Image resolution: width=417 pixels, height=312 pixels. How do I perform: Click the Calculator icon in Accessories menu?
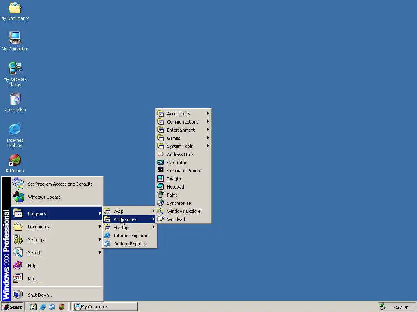coord(160,162)
